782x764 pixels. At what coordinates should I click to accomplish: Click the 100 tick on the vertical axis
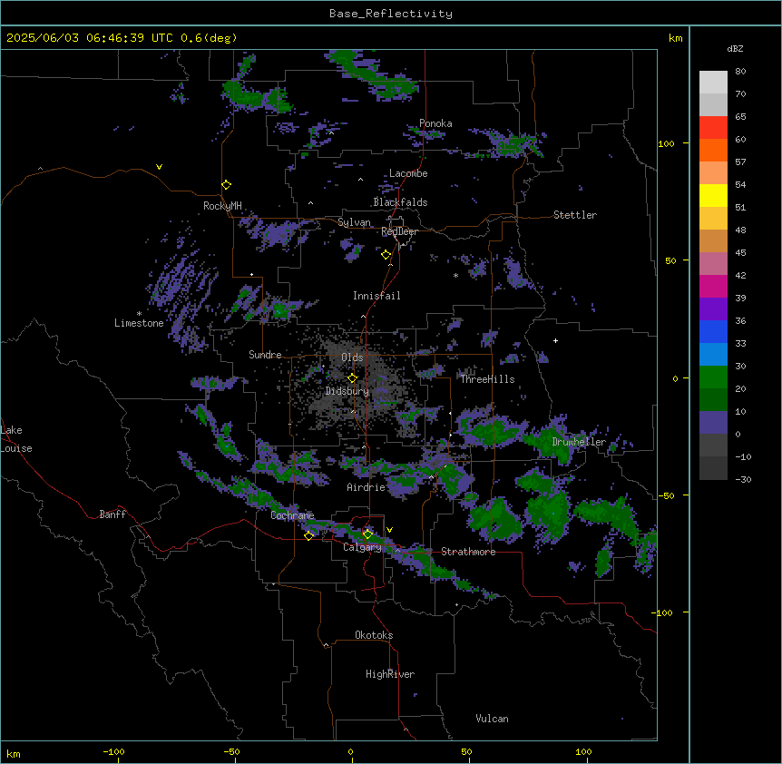[666, 143]
